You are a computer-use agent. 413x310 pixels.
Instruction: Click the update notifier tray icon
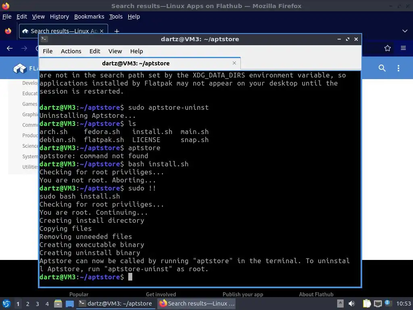click(x=388, y=303)
